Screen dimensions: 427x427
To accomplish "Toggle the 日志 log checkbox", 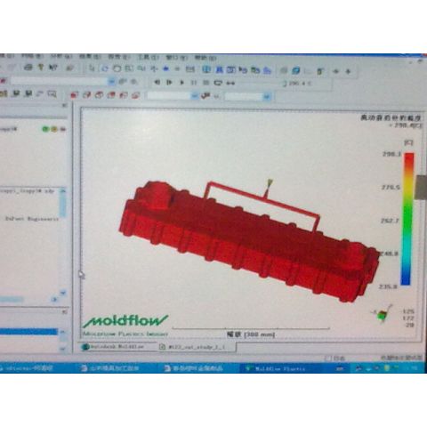I will point(327,358).
